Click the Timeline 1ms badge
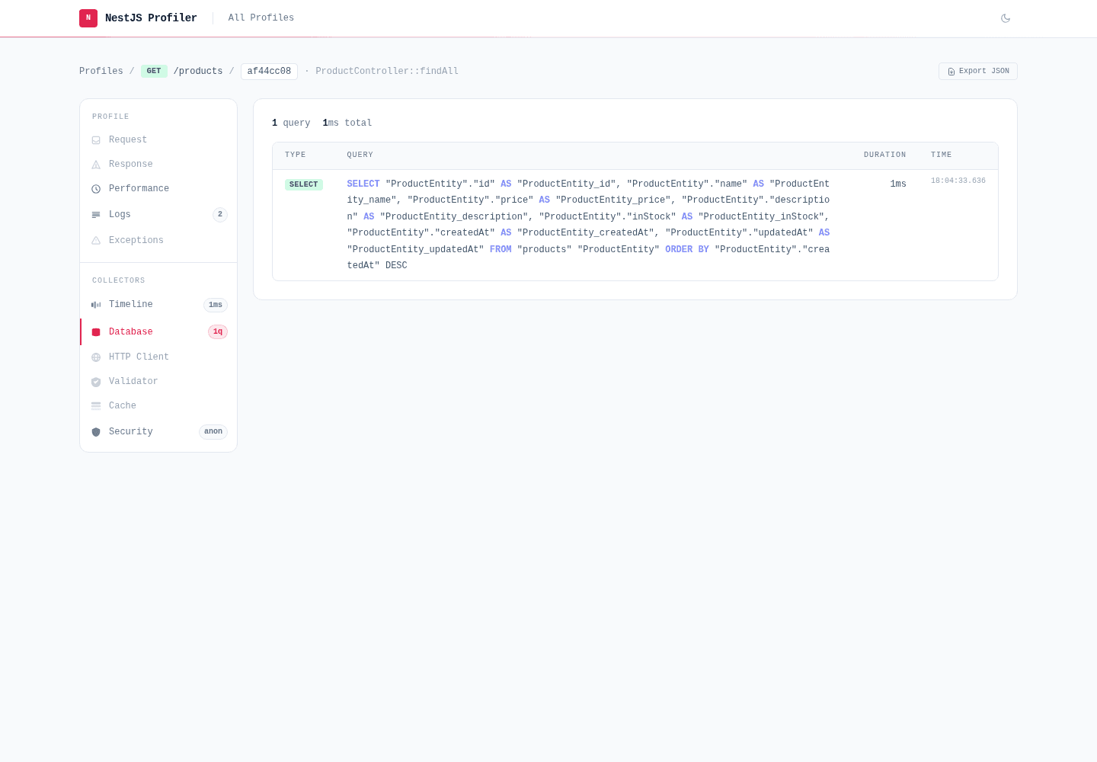Viewport: 1097px width, 762px height. tap(216, 305)
